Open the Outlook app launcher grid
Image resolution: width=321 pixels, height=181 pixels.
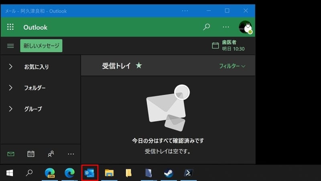[x=10, y=27]
